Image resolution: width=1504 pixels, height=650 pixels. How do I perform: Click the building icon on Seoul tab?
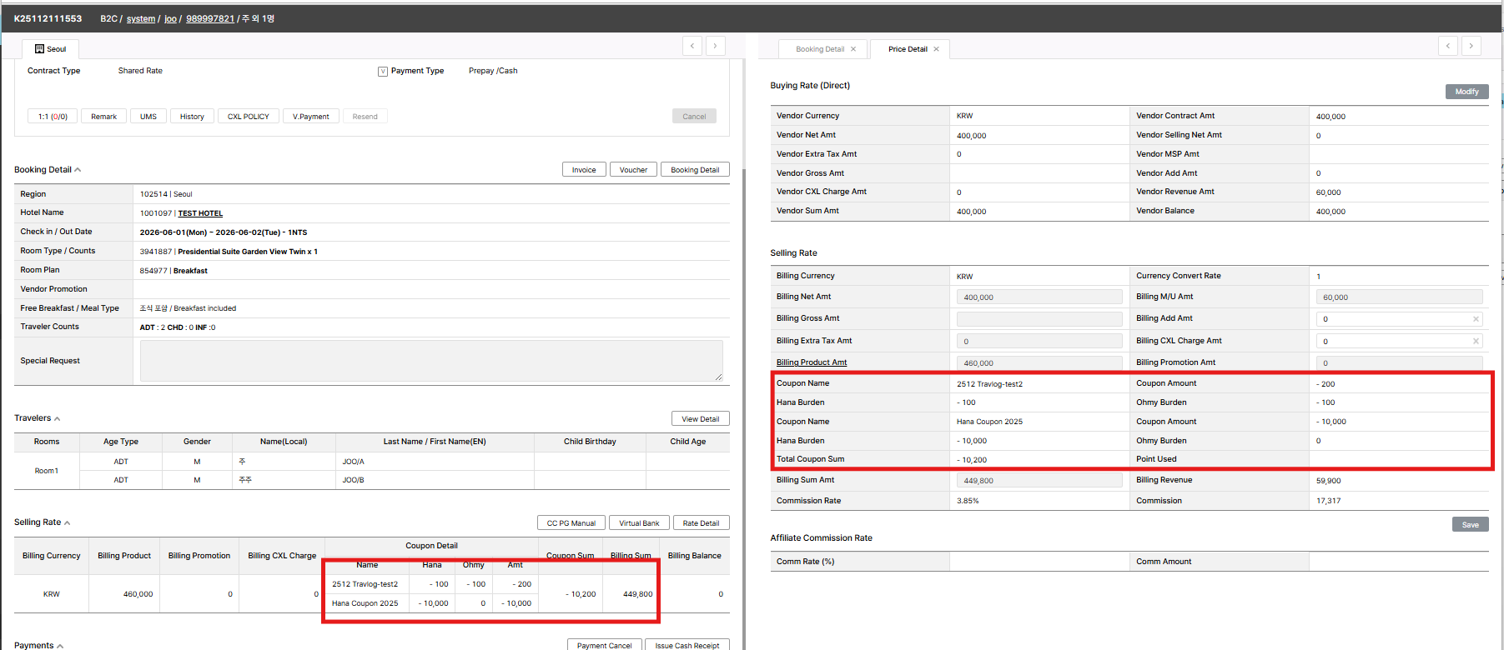[39, 49]
